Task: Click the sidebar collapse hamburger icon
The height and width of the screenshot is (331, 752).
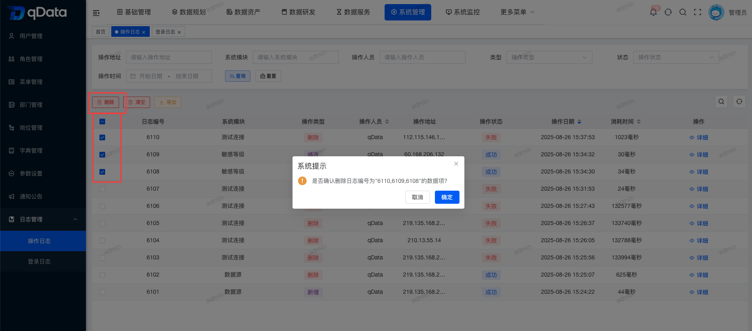Action: point(96,13)
